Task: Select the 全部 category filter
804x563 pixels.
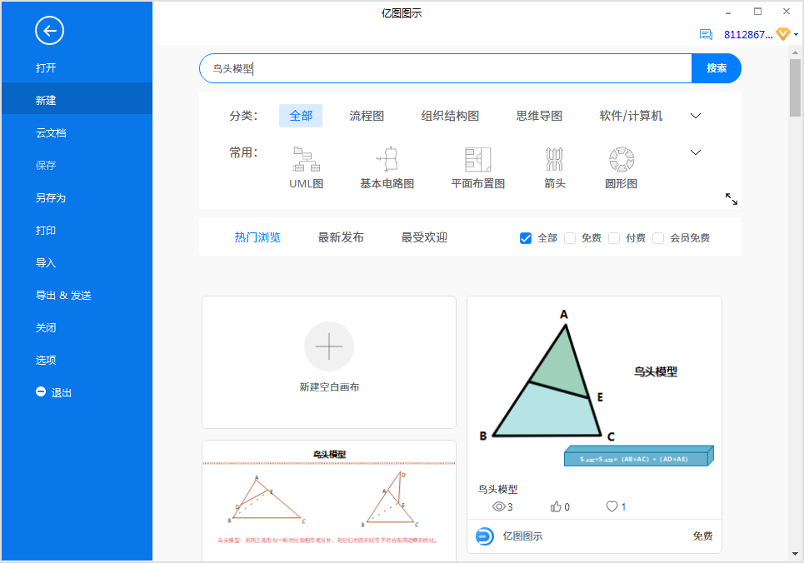Action: tap(301, 116)
